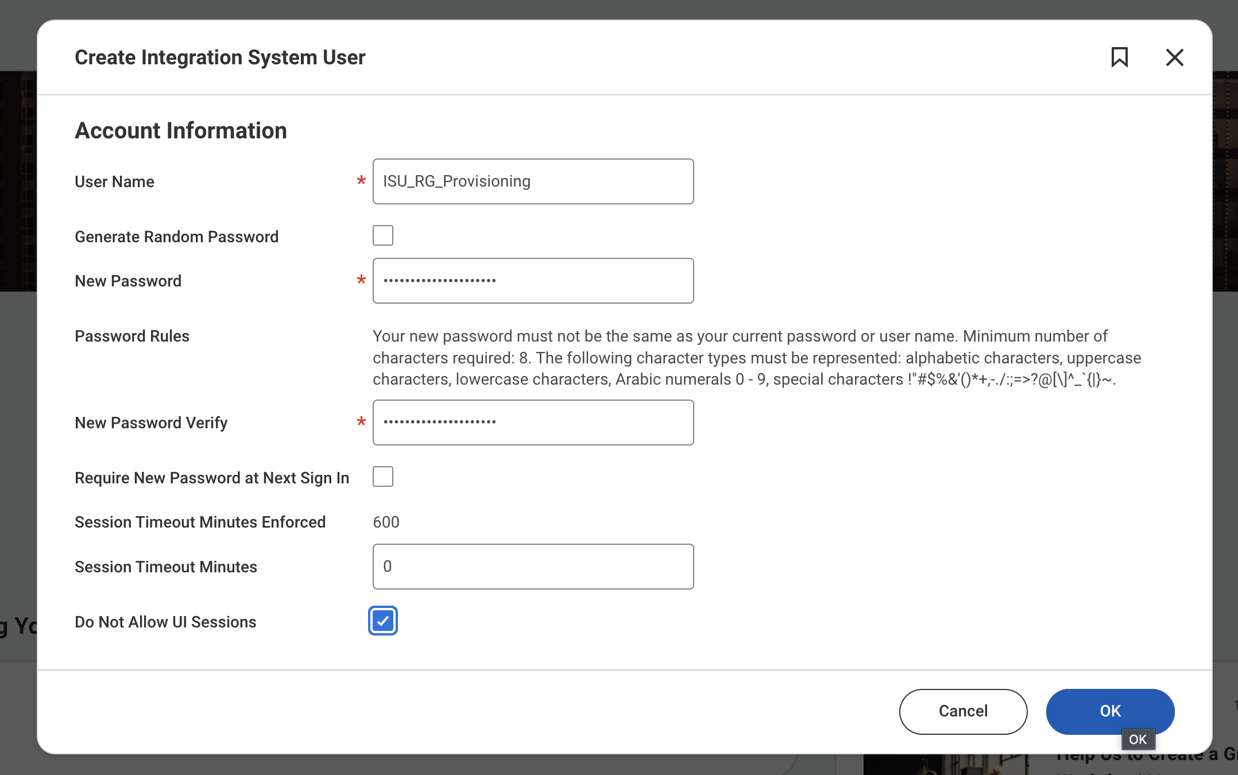Click the Password Rules description text

point(757,358)
